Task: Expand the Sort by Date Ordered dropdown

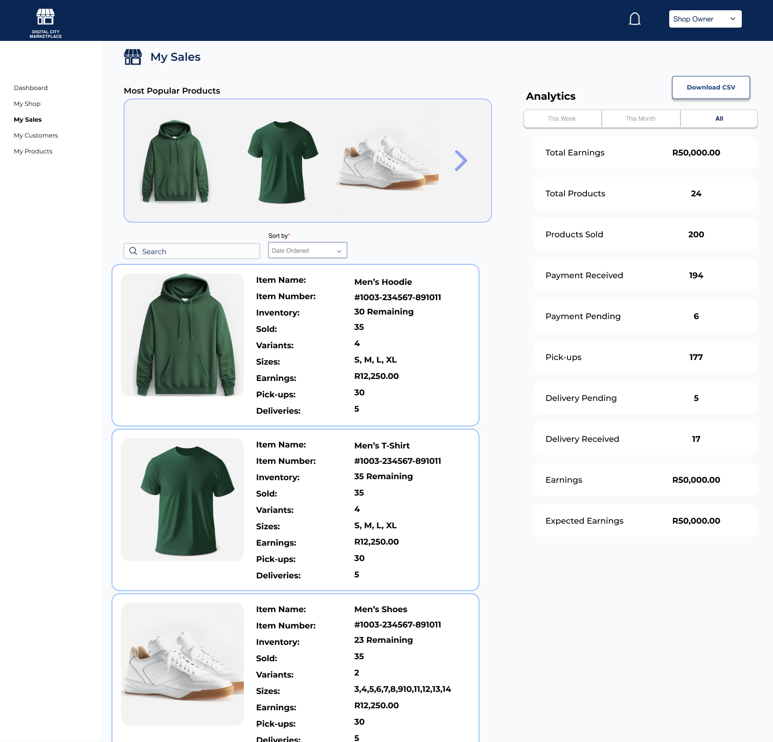Action: [307, 251]
